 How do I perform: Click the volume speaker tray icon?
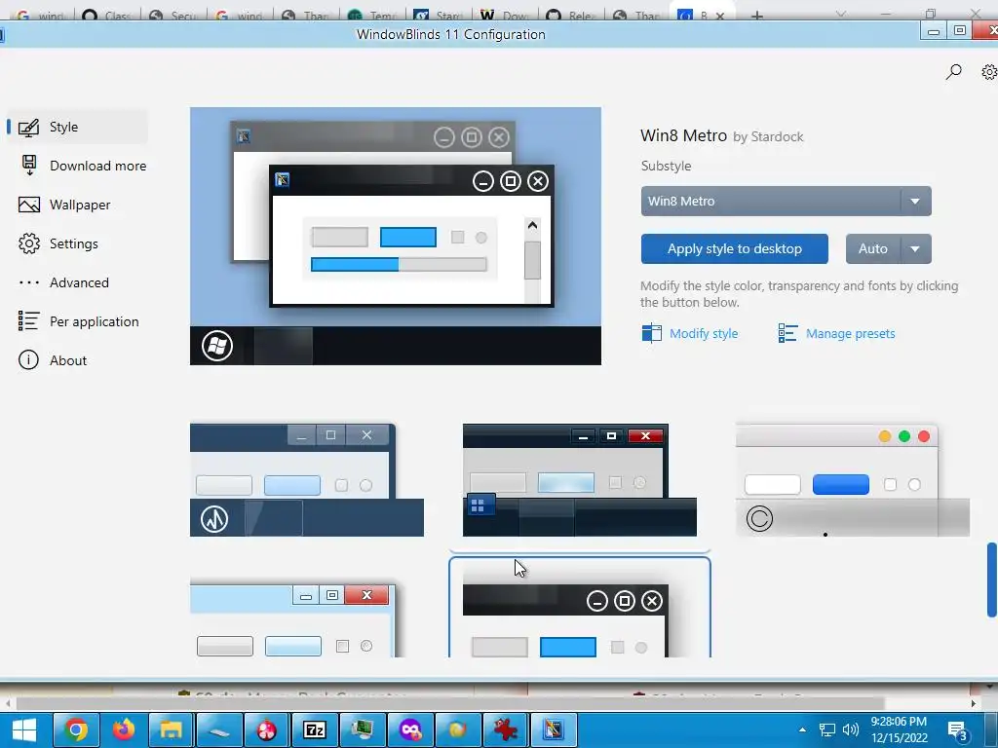(850, 729)
